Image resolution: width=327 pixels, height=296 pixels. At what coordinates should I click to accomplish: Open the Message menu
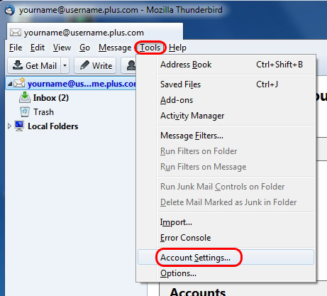coord(115,48)
